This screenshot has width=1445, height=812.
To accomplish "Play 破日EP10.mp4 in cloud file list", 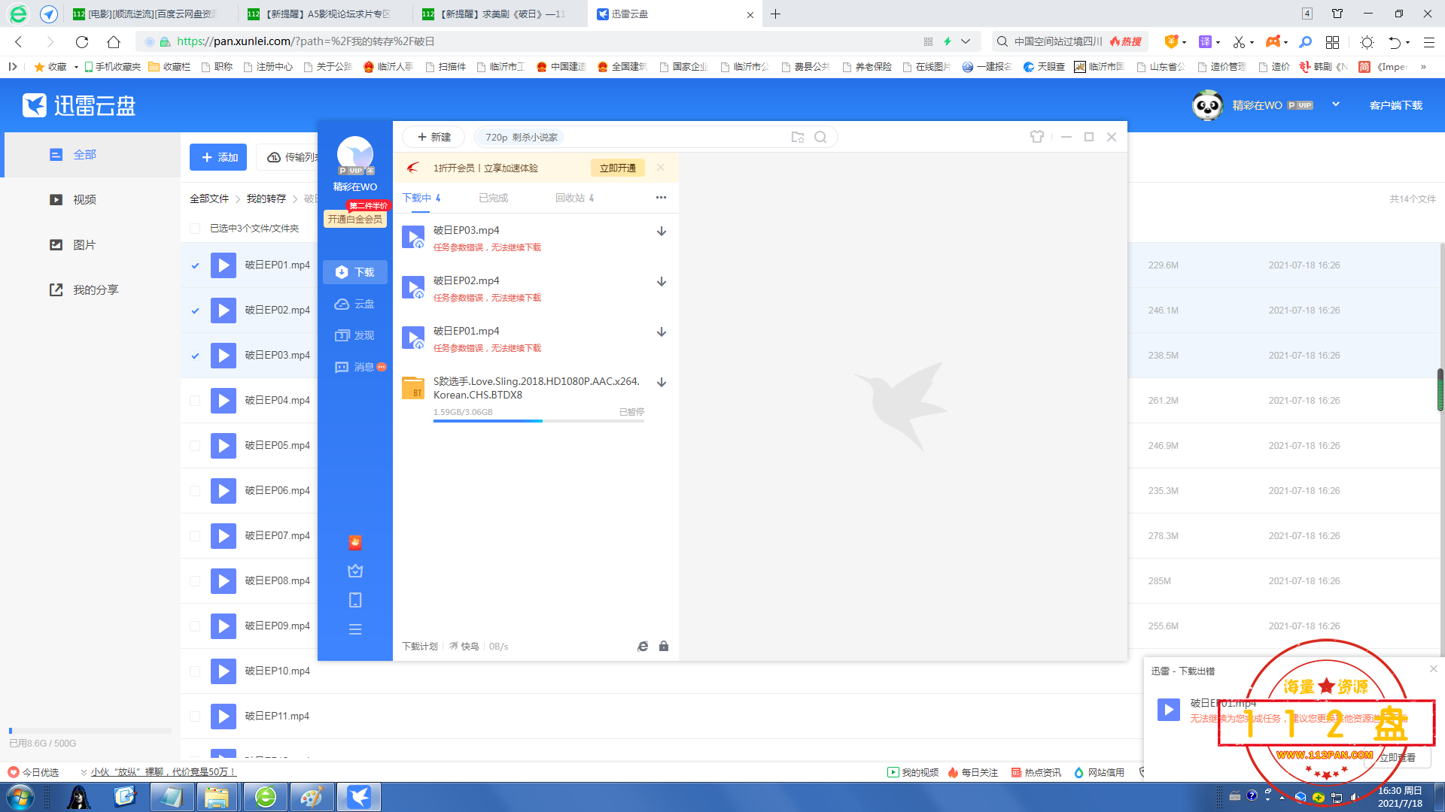I will tap(223, 671).
